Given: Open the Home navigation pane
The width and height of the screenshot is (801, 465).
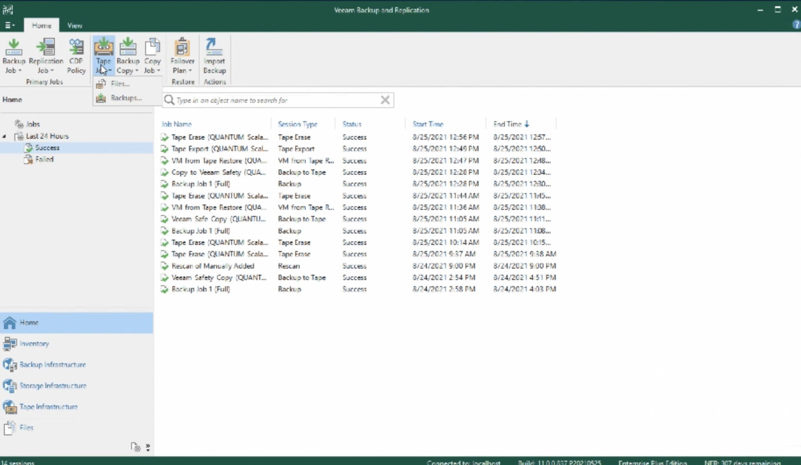Looking at the screenshot, I should coord(76,323).
